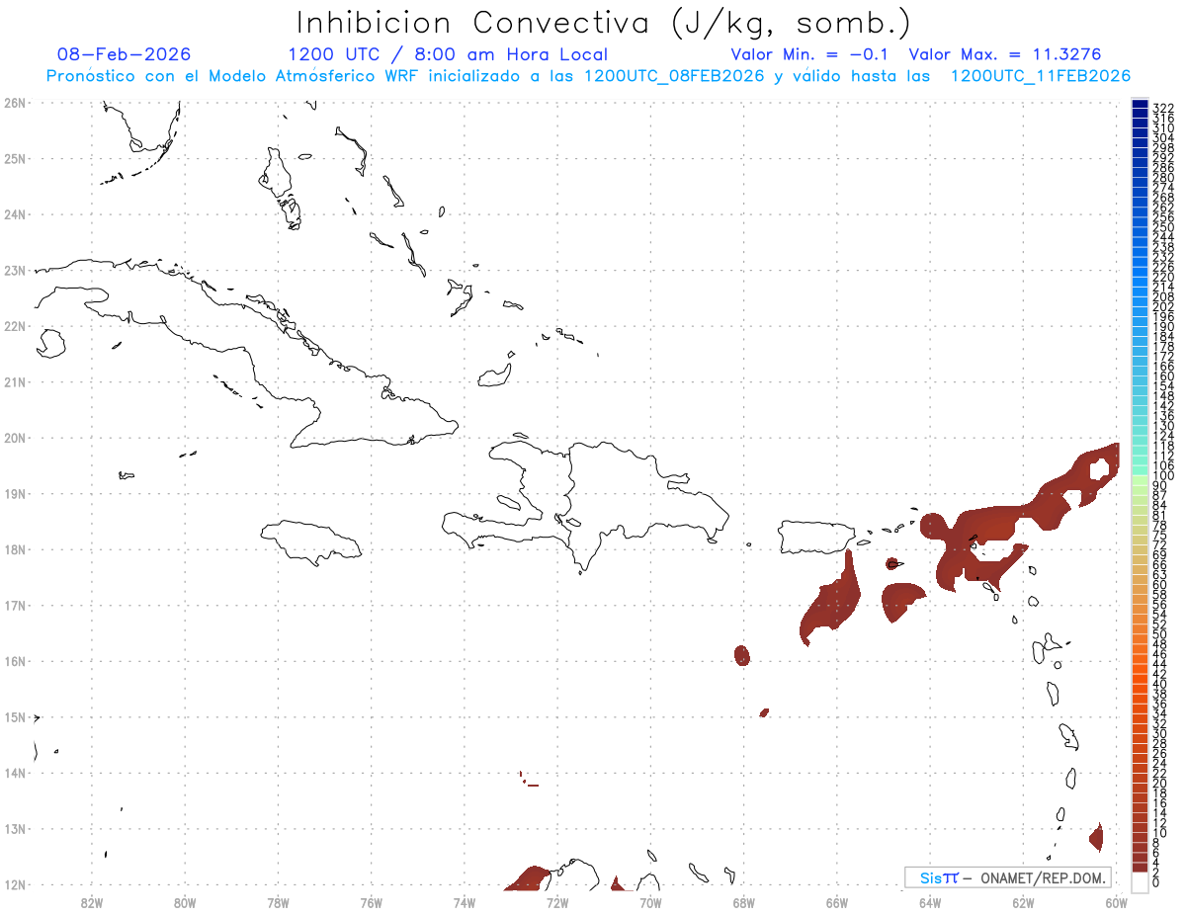Click the valid-until time '1200UTC_11FEB2026'

pos(1041,76)
